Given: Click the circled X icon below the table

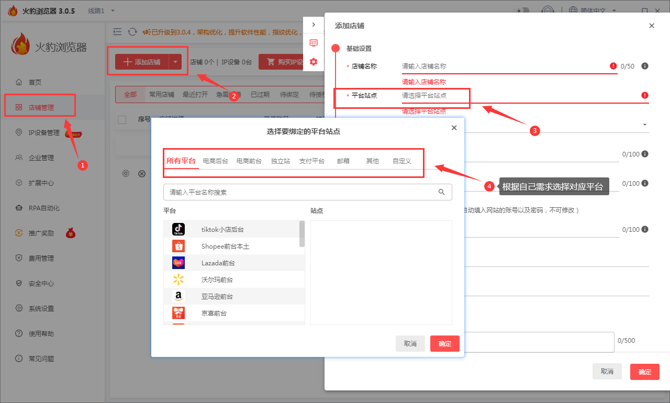Looking at the screenshot, I should point(141,173).
